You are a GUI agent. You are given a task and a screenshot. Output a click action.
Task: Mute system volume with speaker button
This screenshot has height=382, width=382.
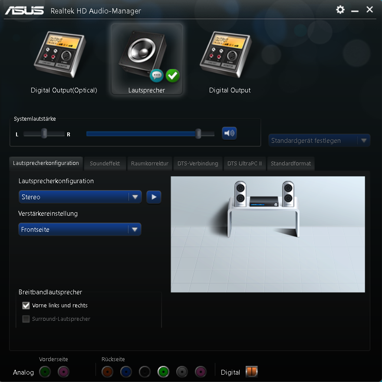(x=229, y=133)
